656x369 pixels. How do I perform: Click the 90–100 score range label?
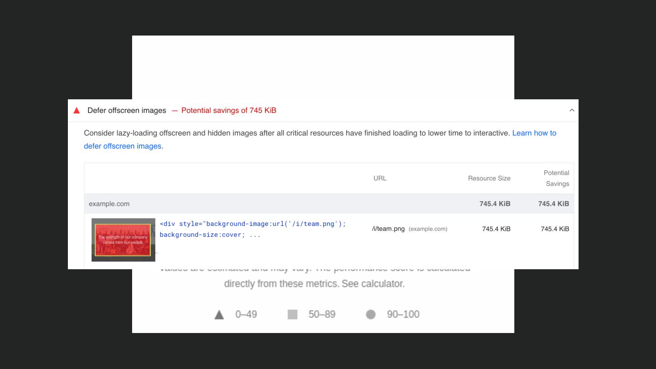point(403,314)
